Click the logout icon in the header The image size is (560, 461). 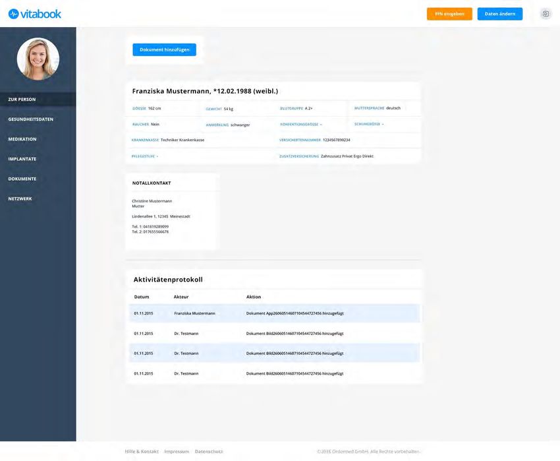546,14
